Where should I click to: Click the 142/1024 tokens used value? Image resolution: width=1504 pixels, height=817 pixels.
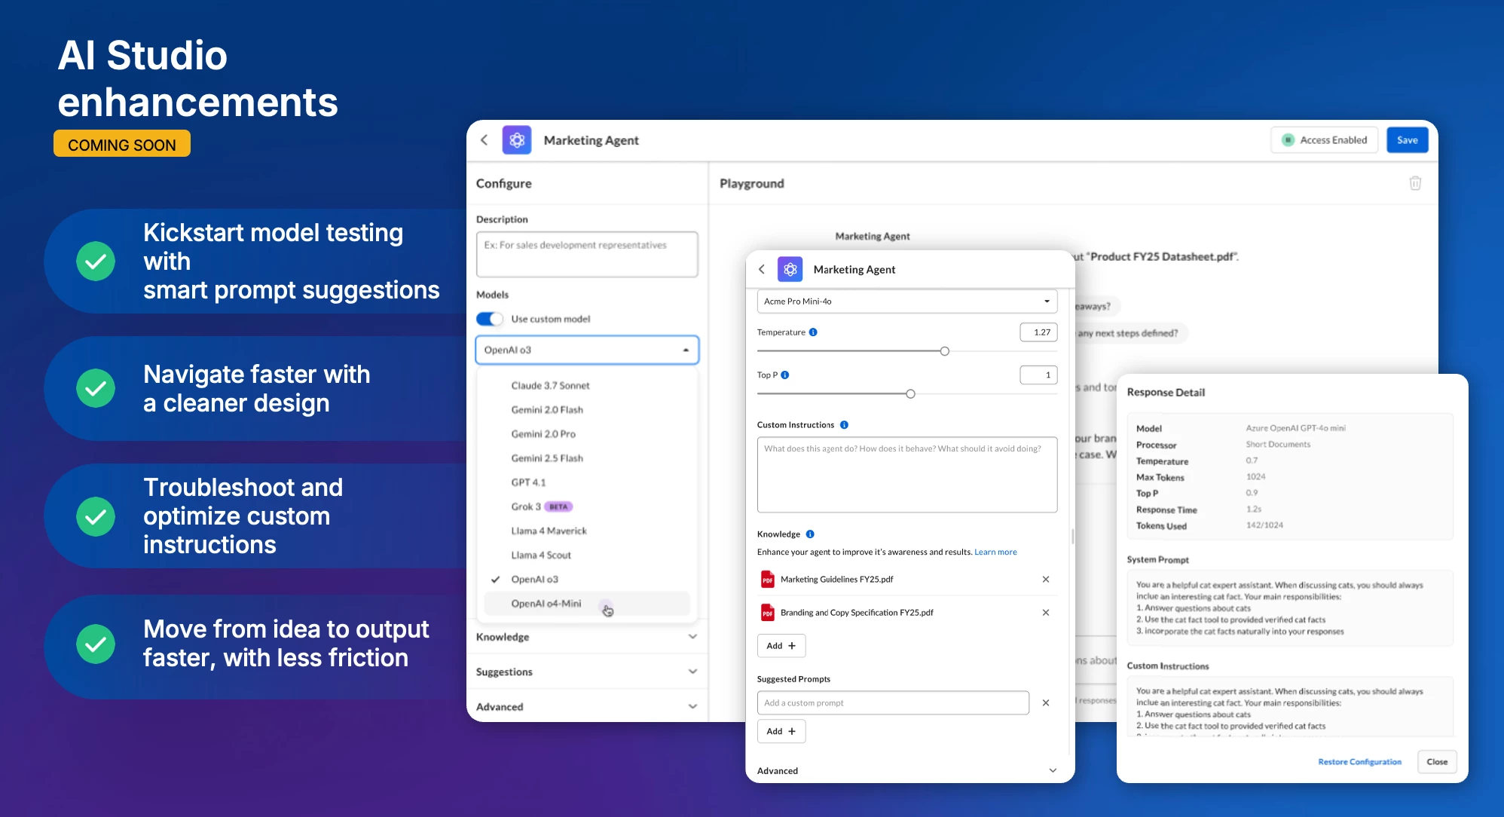click(1264, 525)
